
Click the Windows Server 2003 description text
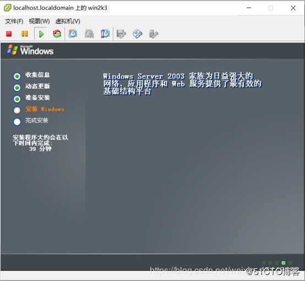pos(182,84)
